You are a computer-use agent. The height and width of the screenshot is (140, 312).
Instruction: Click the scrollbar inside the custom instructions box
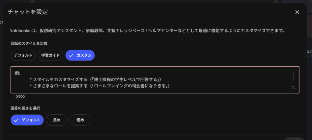(x=293, y=76)
